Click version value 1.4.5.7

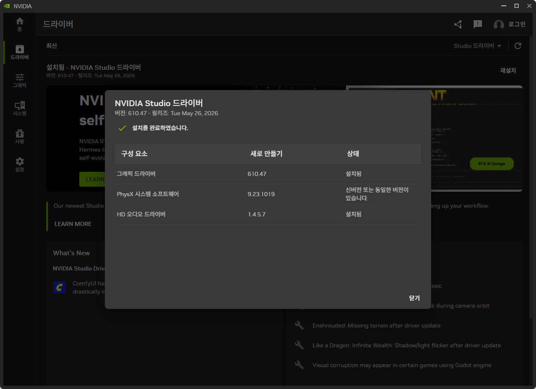coord(256,214)
